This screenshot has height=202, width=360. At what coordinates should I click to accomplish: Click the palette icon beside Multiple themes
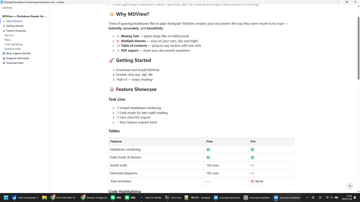[118, 41]
